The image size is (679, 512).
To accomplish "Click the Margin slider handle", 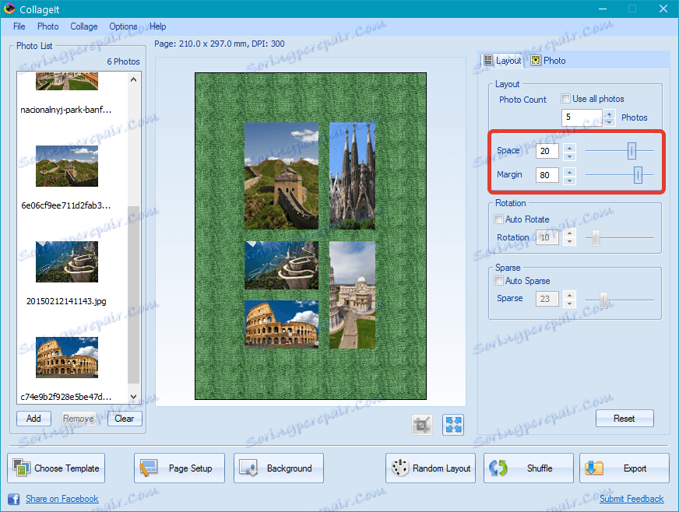I will [x=638, y=175].
